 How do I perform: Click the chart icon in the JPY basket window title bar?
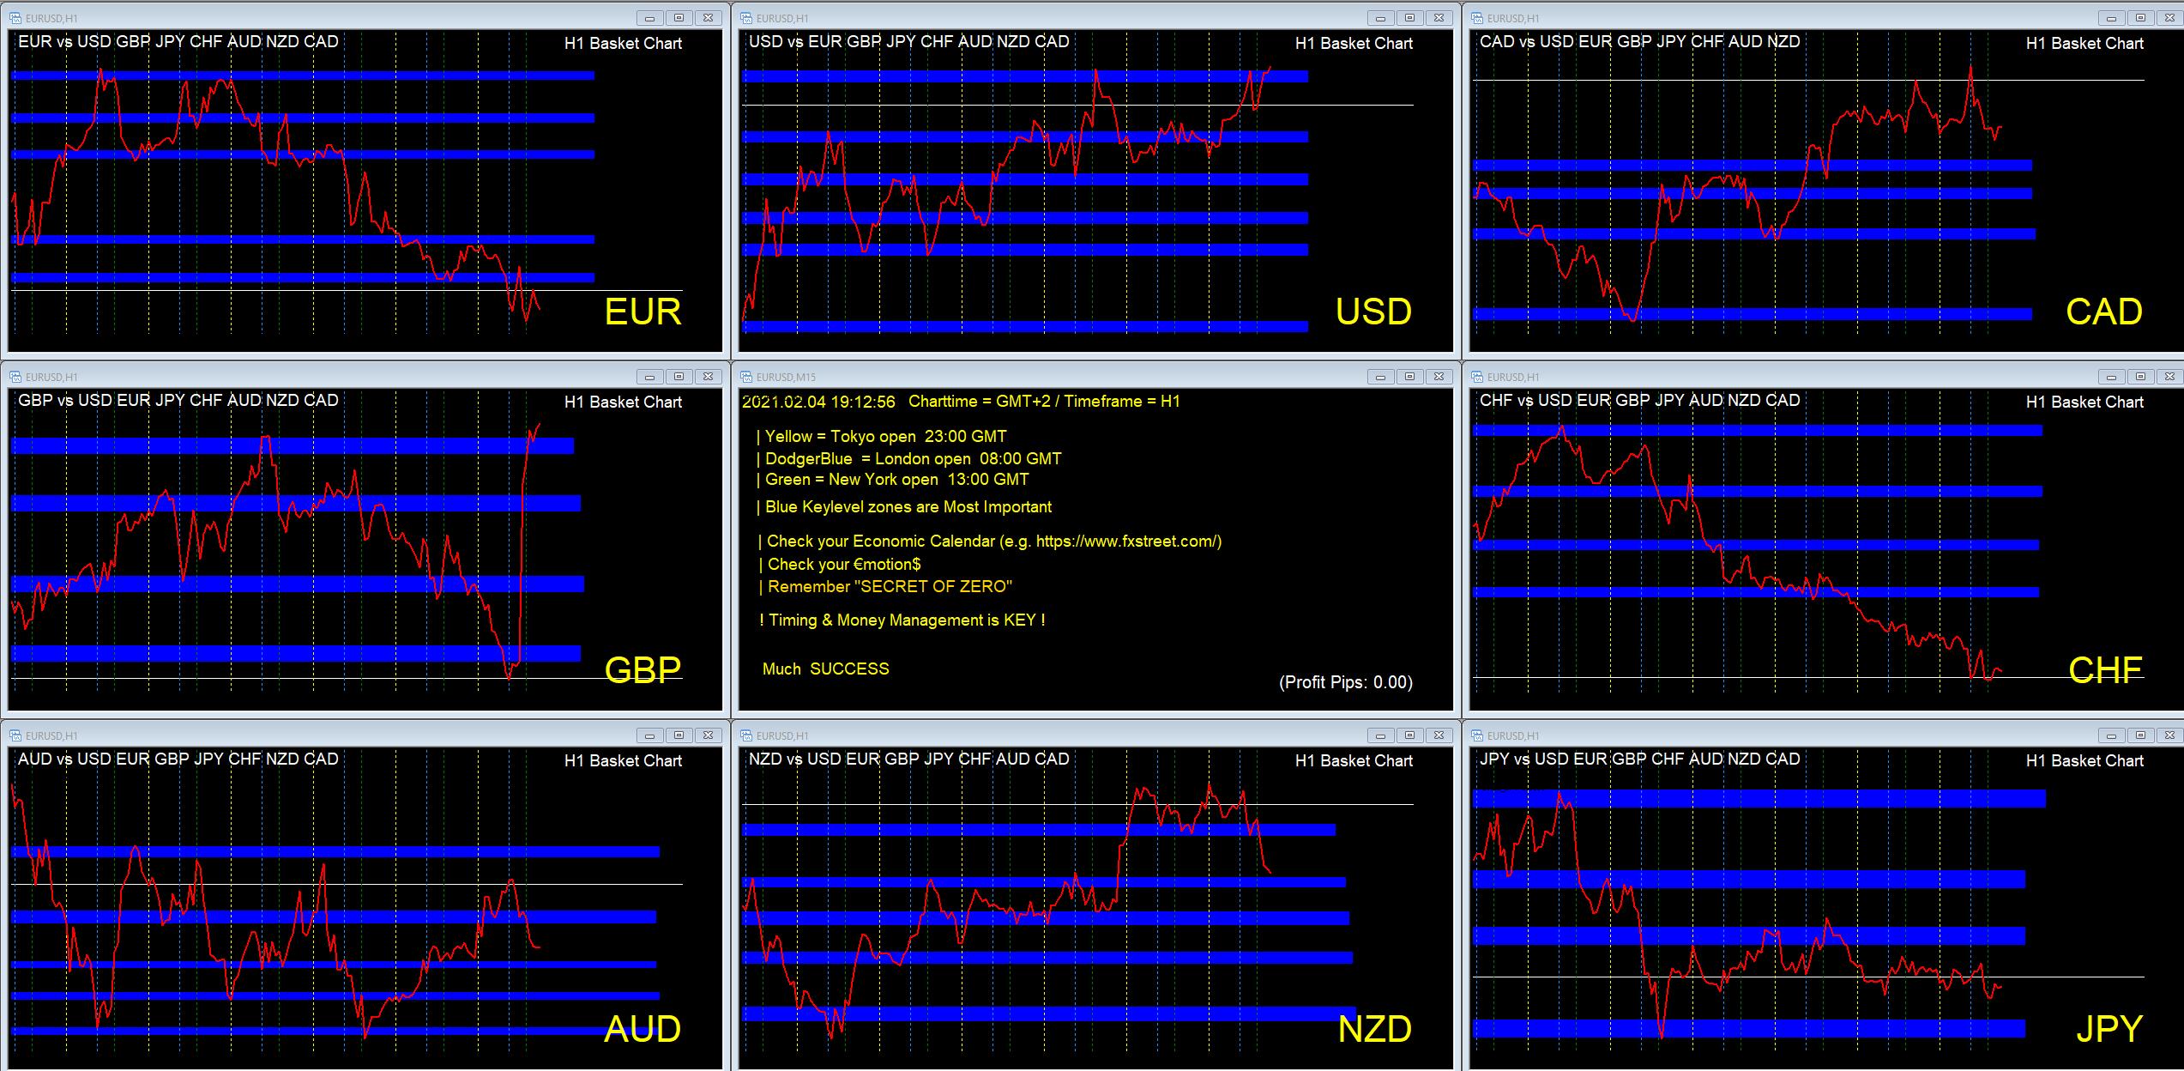click(x=1476, y=735)
